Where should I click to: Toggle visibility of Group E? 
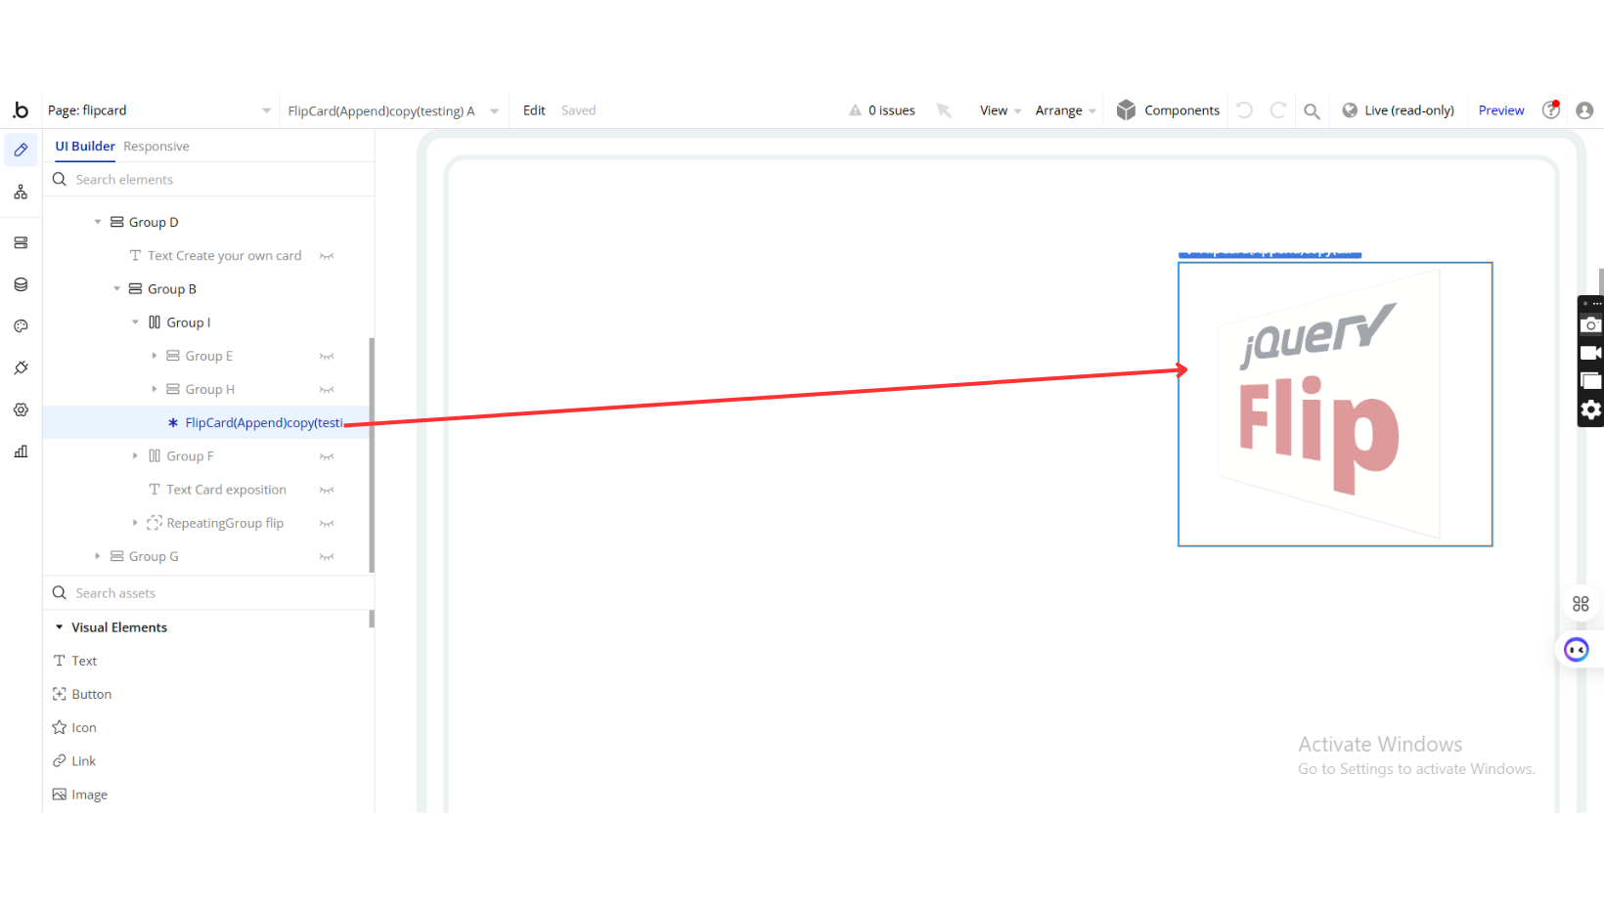click(x=327, y=357)
